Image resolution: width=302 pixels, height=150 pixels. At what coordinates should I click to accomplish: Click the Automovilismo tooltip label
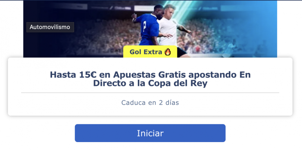coord(50,27)
